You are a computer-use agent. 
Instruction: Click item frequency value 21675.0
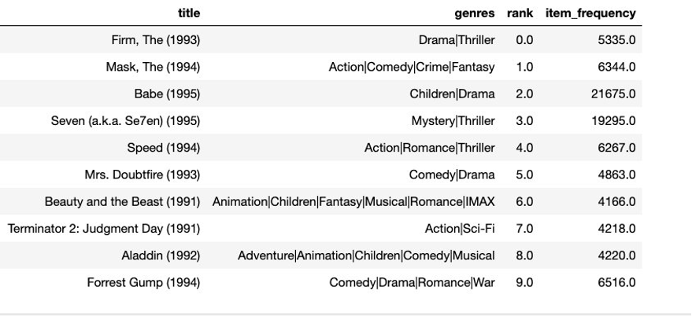pyautogui.click(x=613, y=94)
